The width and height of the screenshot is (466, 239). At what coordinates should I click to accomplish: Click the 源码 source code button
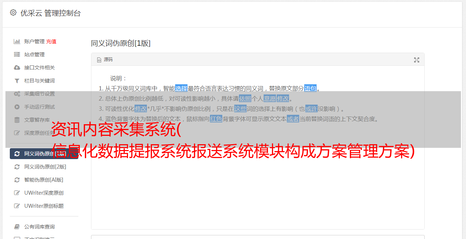click(x=105, y=60)
